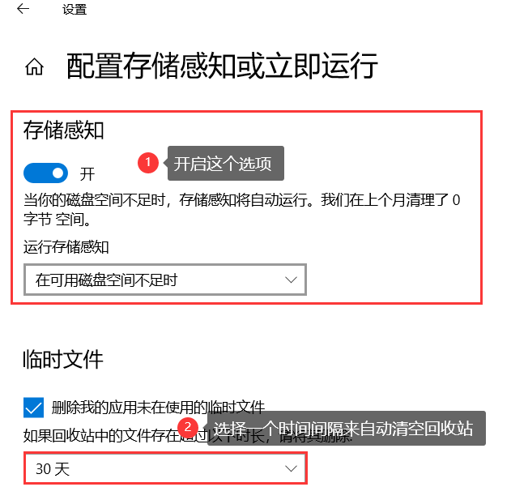Go back using the arrow icon
This screenshot has height=487, width=511.
point(23,9)
